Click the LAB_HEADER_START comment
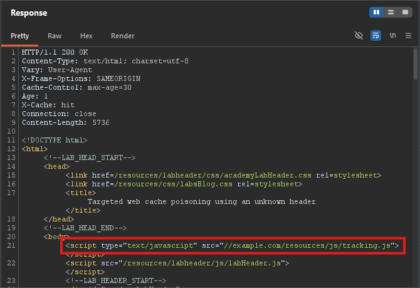 pyautogui.click(x=116, y=280)
